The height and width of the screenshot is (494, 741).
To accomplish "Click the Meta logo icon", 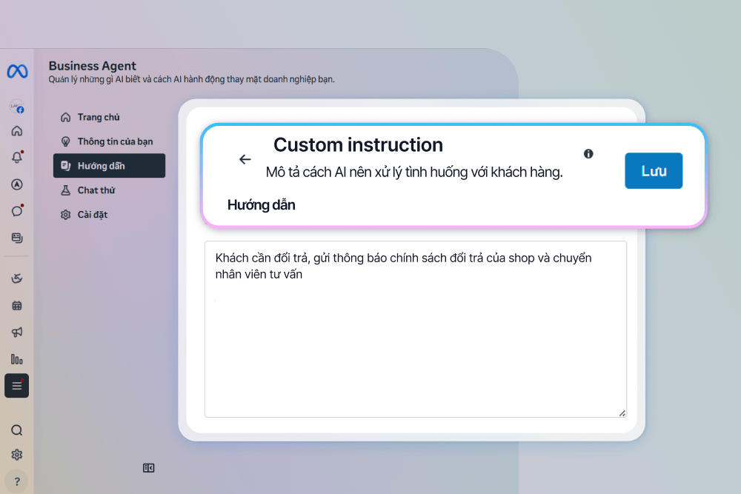I will pyautogui.click(x=17, y=71).
